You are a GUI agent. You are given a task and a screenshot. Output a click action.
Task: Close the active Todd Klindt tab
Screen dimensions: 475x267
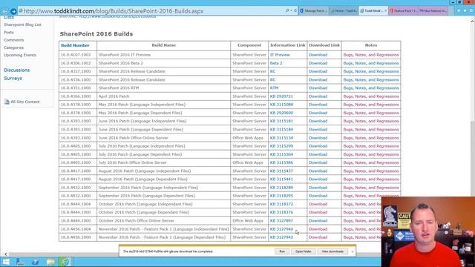pyautogui.click(x=385, y=11)
